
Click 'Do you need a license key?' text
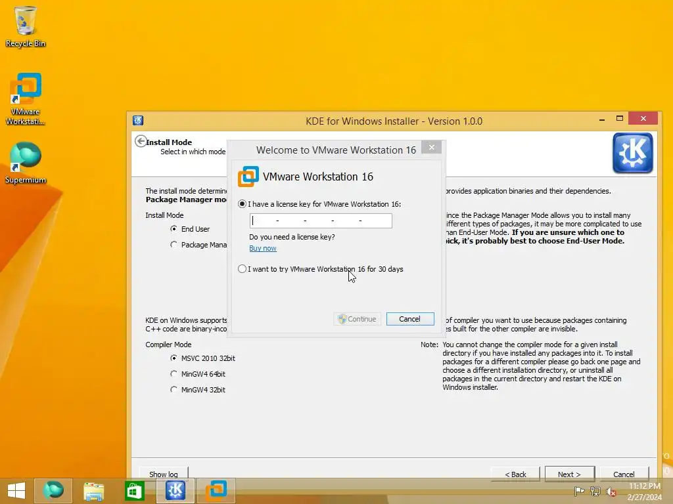click(x=292, y=236)
